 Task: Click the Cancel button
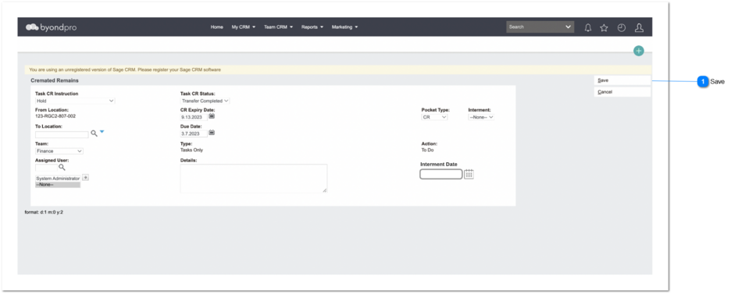(x=622, y=92)
